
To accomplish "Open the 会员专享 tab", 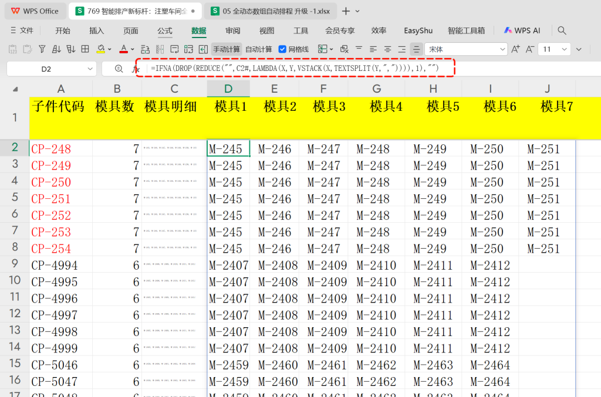I will (x=340, y=30).
